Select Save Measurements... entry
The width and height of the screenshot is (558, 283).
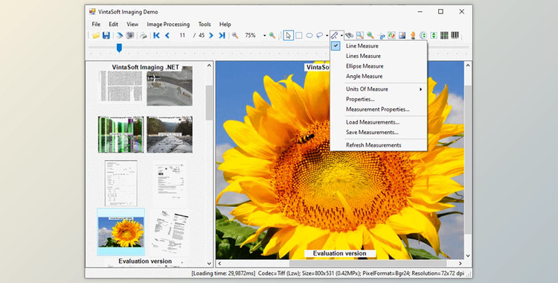coord(379,133)
